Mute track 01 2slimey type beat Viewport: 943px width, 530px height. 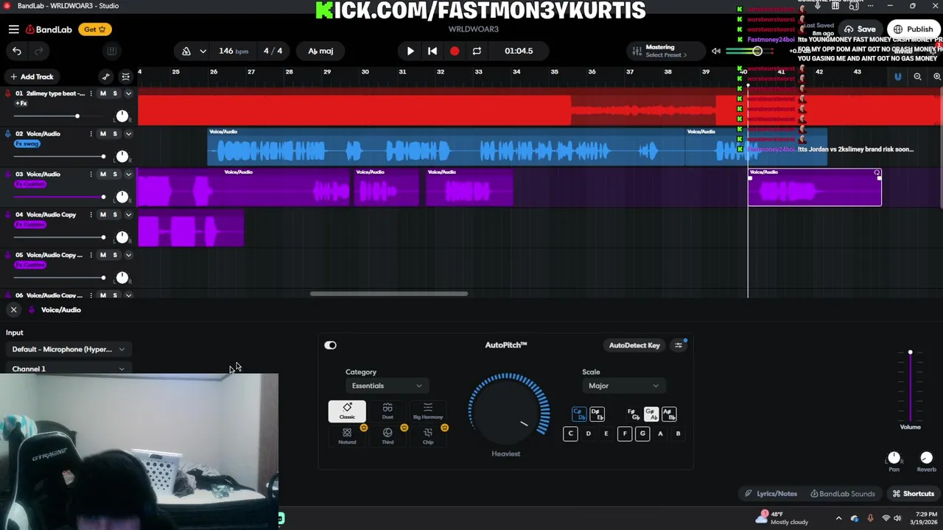point(102,93)
